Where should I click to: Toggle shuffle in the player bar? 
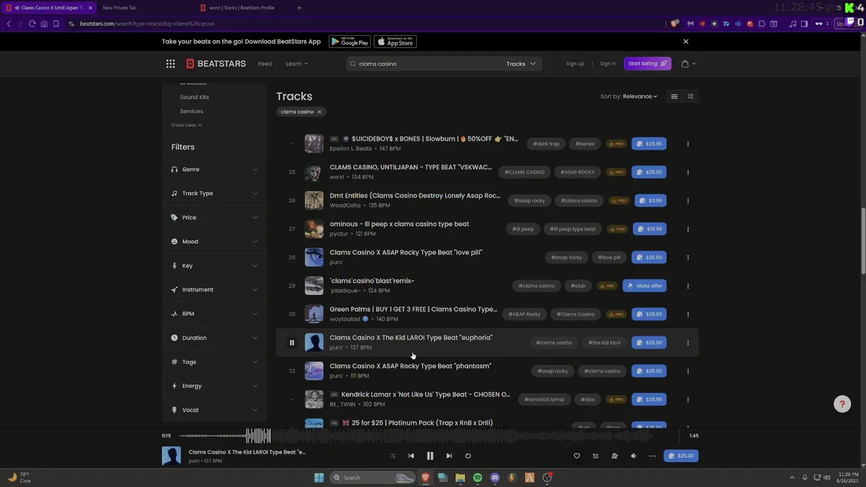pyautogui.click(x=392, y=456)
